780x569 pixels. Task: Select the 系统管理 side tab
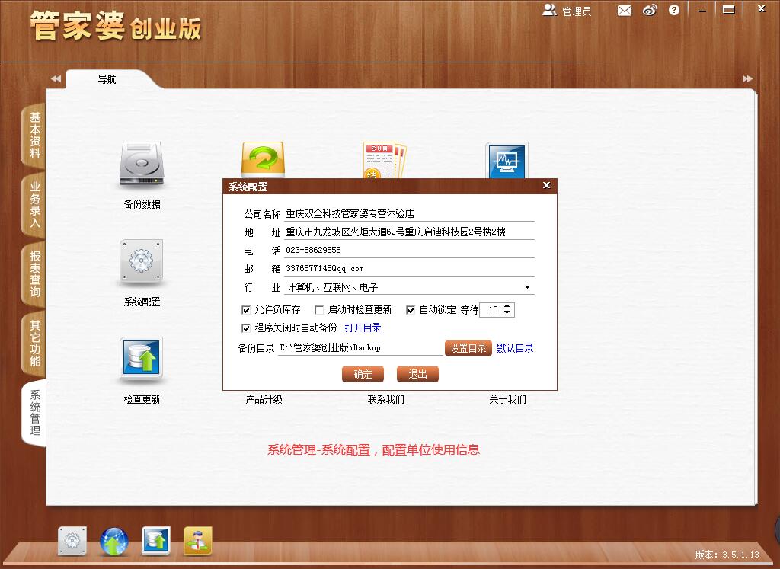point(34,413)
